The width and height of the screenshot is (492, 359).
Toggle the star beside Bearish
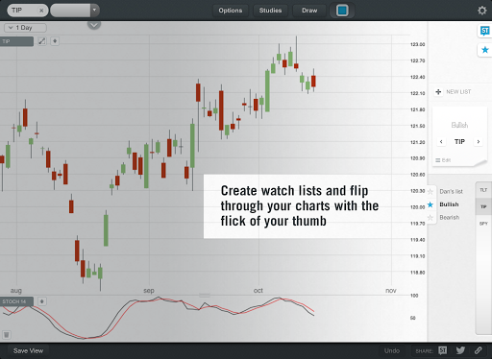pos(430,218)
